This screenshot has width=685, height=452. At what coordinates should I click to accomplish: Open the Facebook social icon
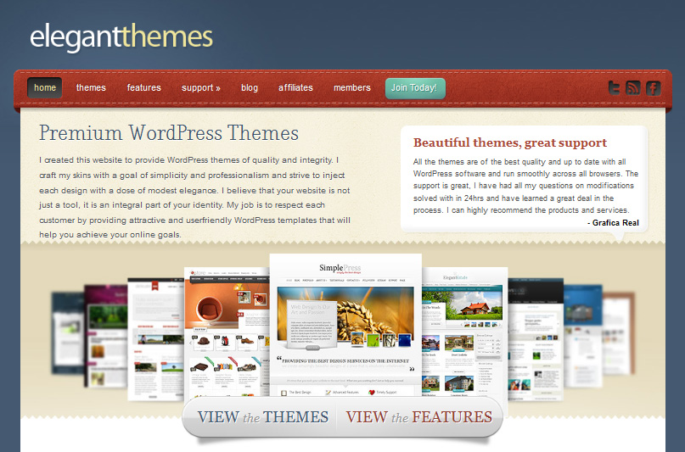[653, 88]
